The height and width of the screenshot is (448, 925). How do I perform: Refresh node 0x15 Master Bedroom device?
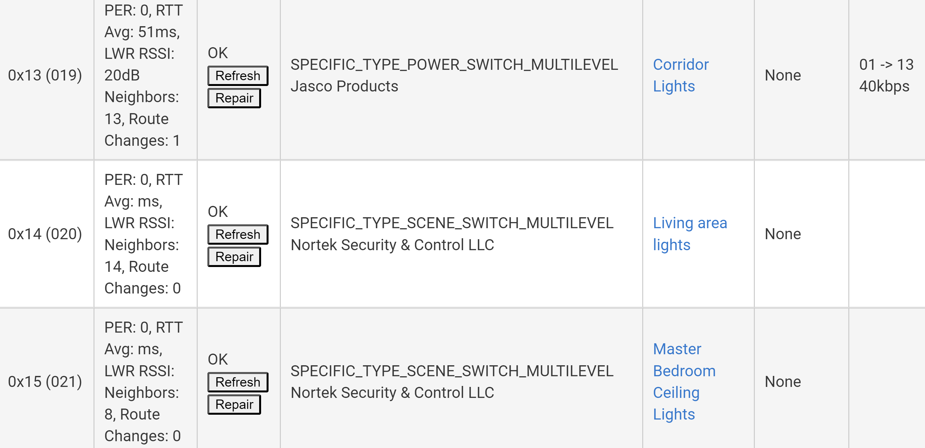pos(238,382)
